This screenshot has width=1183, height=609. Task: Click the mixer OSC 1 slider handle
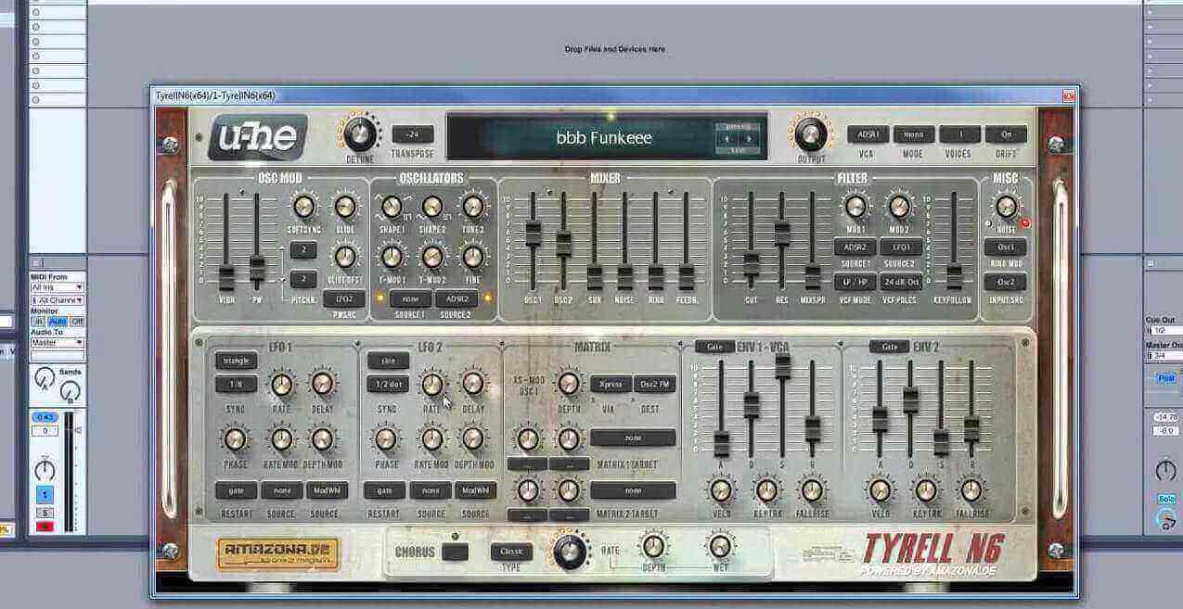(533, 233)
